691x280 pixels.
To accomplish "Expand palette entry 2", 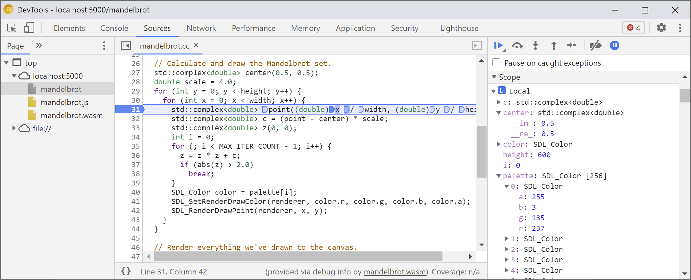I will [507, 249].
